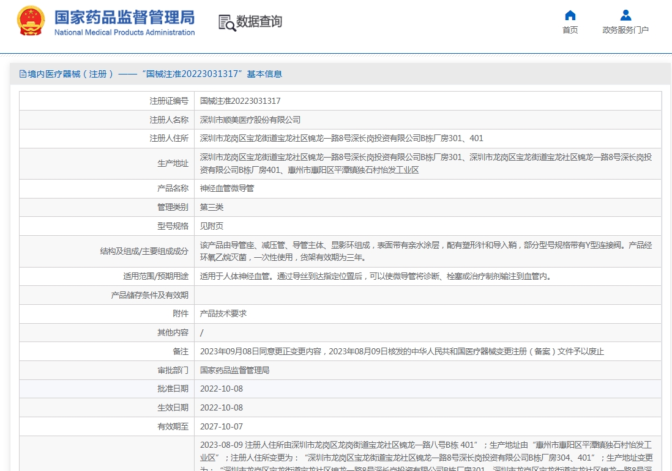
Task: Click the 注册人名称 row label
Action: point(169,120)
